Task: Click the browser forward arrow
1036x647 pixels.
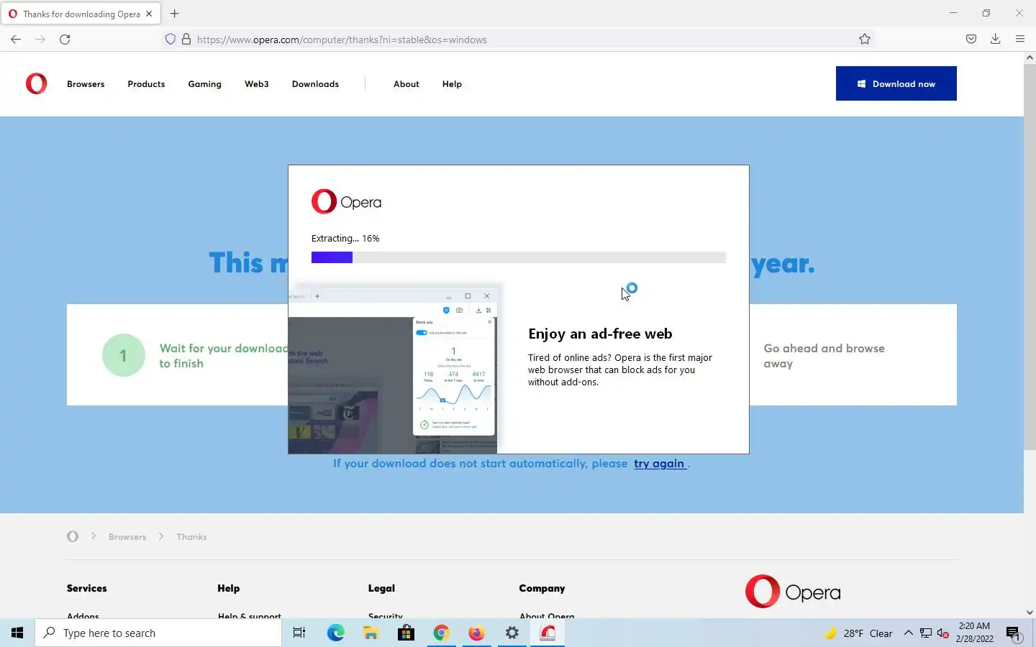Action: [x=40, y=40]
